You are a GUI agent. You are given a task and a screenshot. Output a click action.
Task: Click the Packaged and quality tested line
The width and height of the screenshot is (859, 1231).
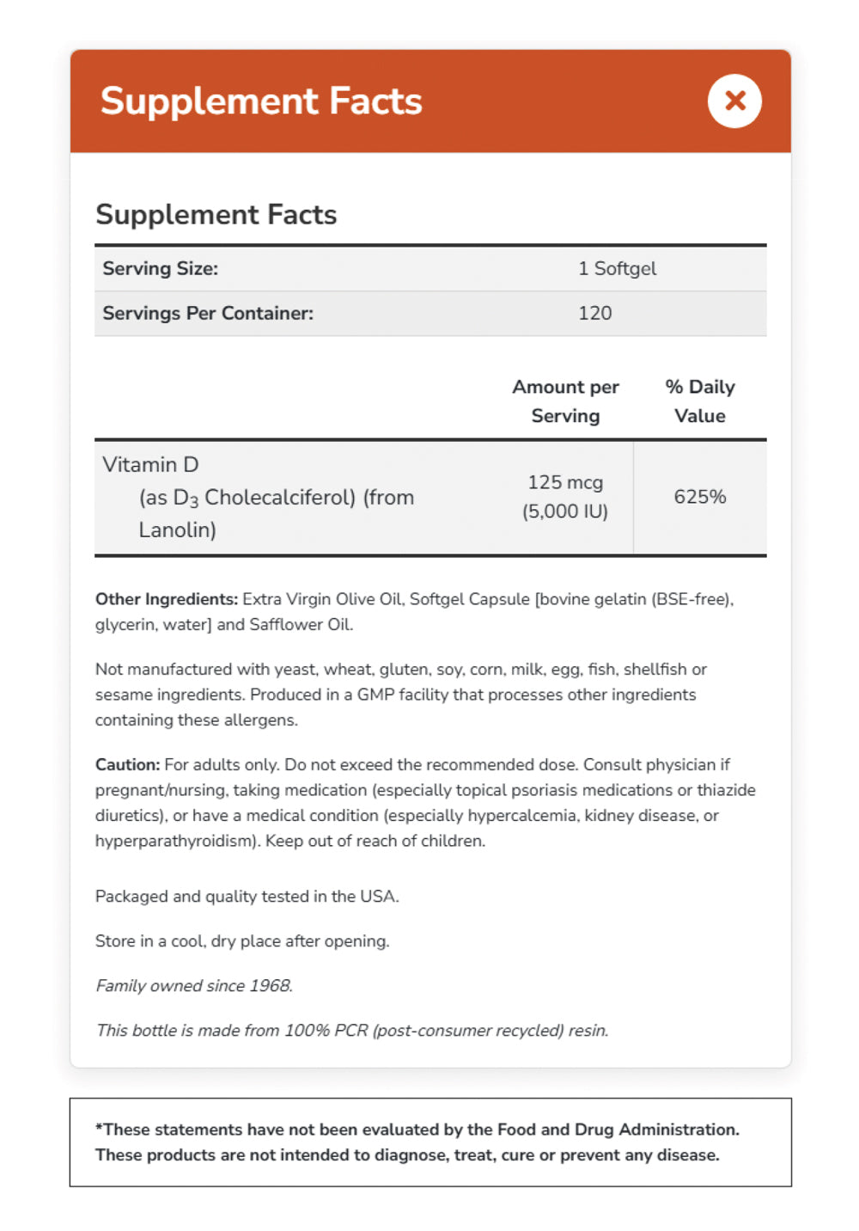[x=247, y=896]
